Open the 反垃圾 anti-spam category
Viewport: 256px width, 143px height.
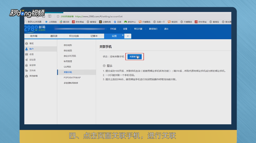pos(31,60)
